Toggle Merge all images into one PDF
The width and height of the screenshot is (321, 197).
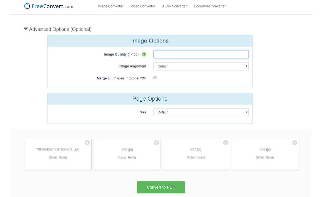click(x=155, y=78)
